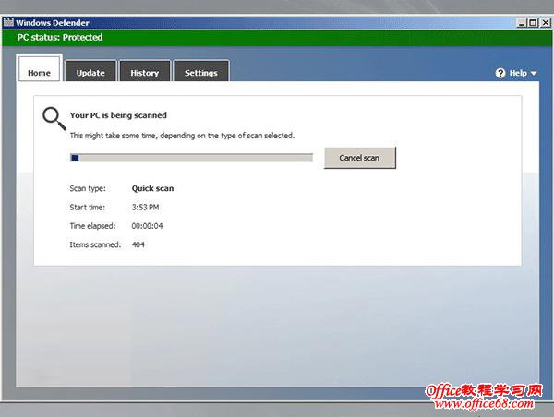Screen dimensions: 554x417
Task: Click the 'Your PC is being scanned' heading
Action: (x=118, y=115)
